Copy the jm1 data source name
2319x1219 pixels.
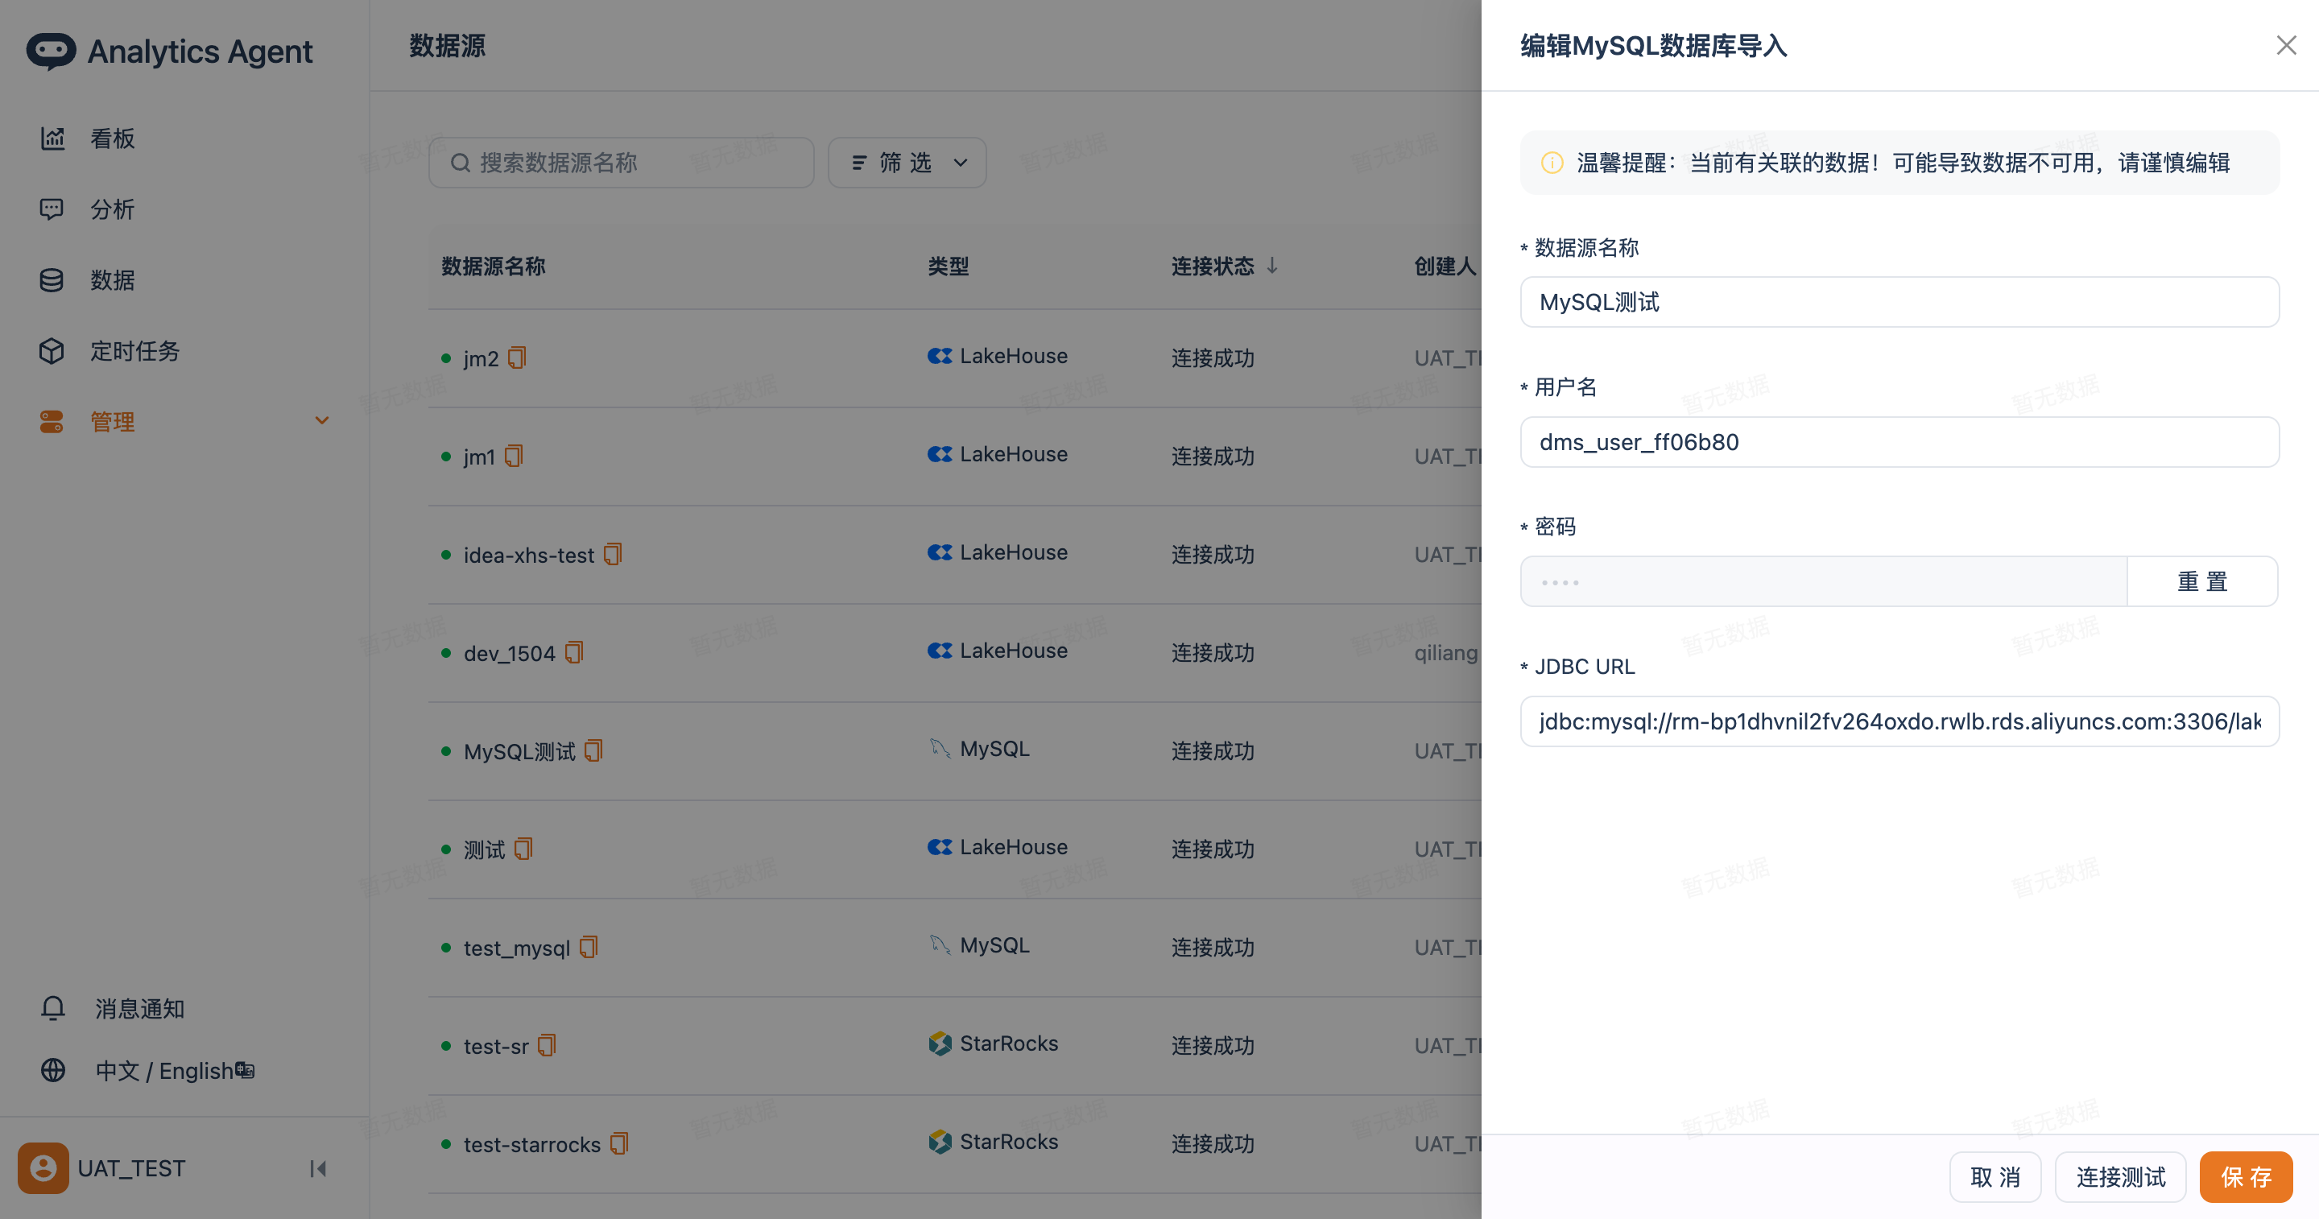[514, 457]
